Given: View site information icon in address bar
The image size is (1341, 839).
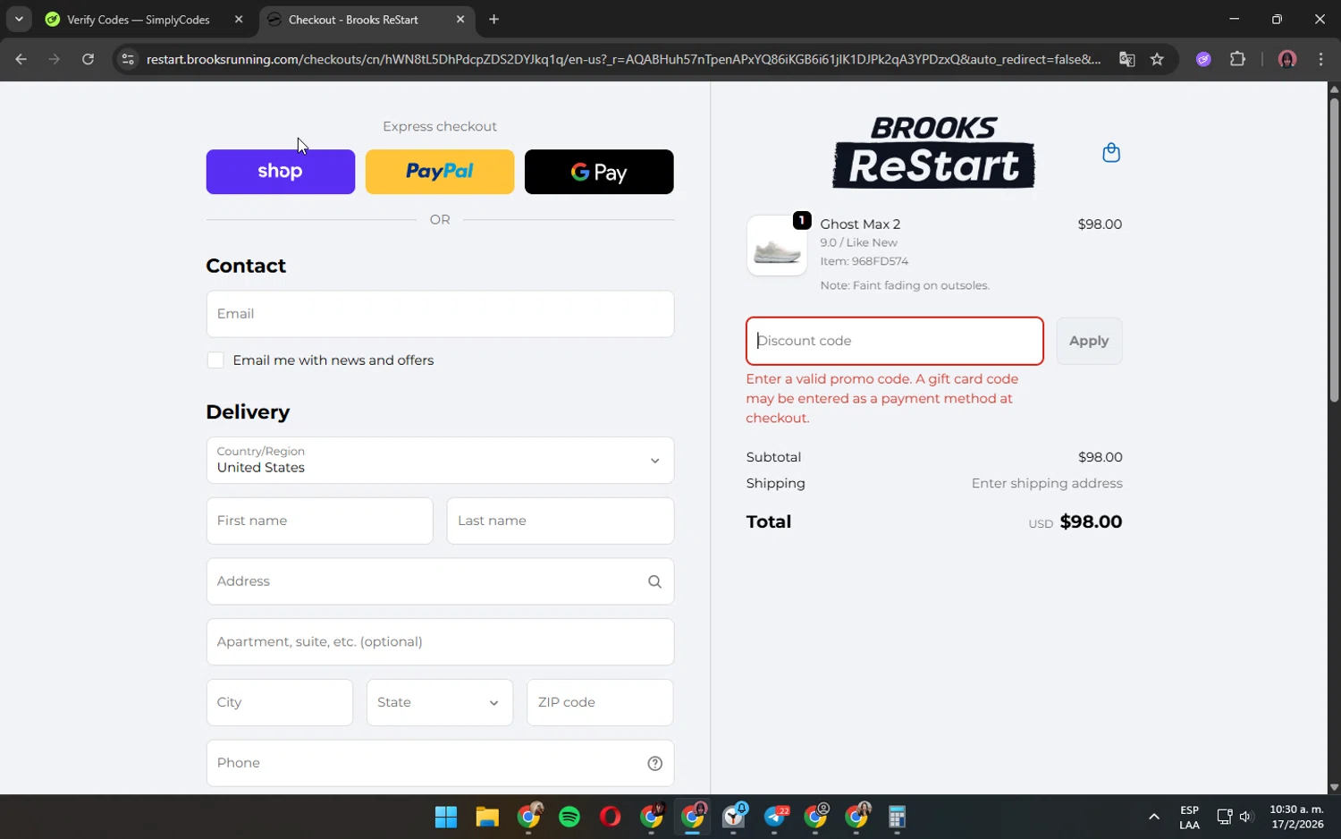Looking at the screenshot, I should point(128,59).
